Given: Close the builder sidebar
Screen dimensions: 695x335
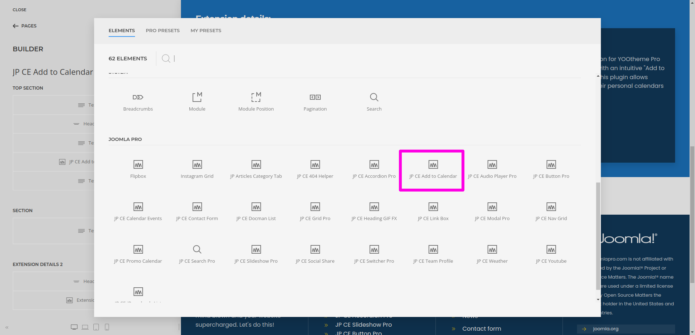Looking at the screenshot, I should coord(20,10).
